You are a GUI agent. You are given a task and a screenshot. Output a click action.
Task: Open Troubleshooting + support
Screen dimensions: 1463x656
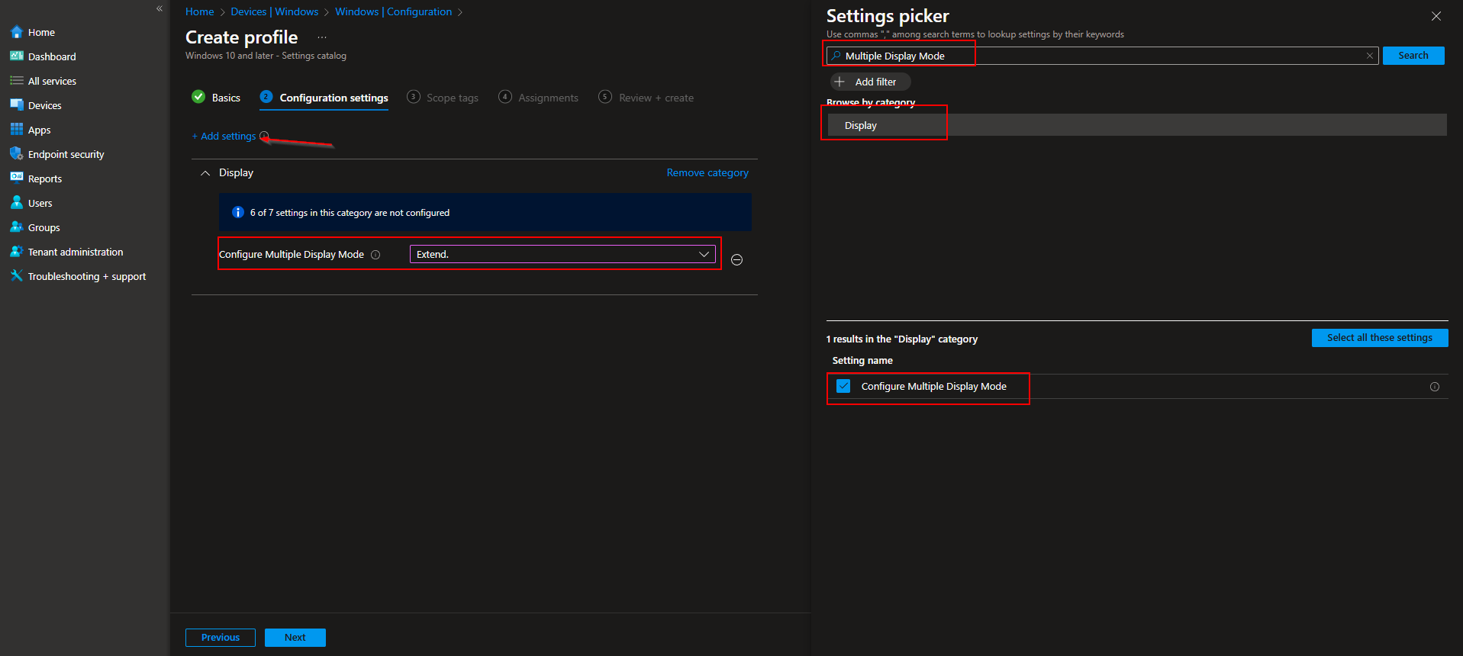tap(86, 276)
